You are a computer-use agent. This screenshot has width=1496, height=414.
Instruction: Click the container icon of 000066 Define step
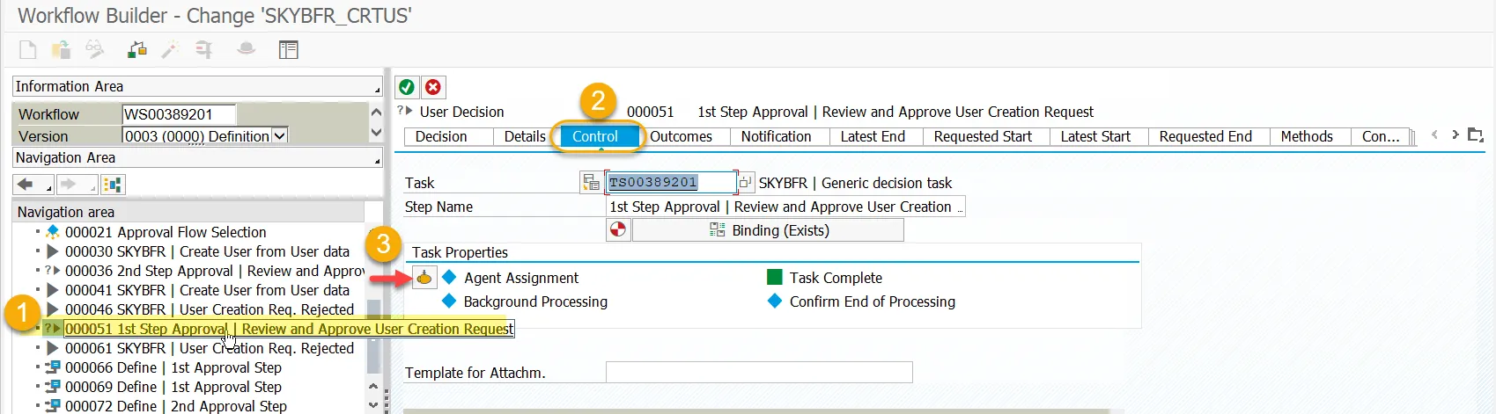[x=52, y=367]
